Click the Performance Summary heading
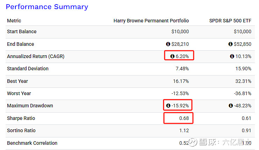 [47, 7]
